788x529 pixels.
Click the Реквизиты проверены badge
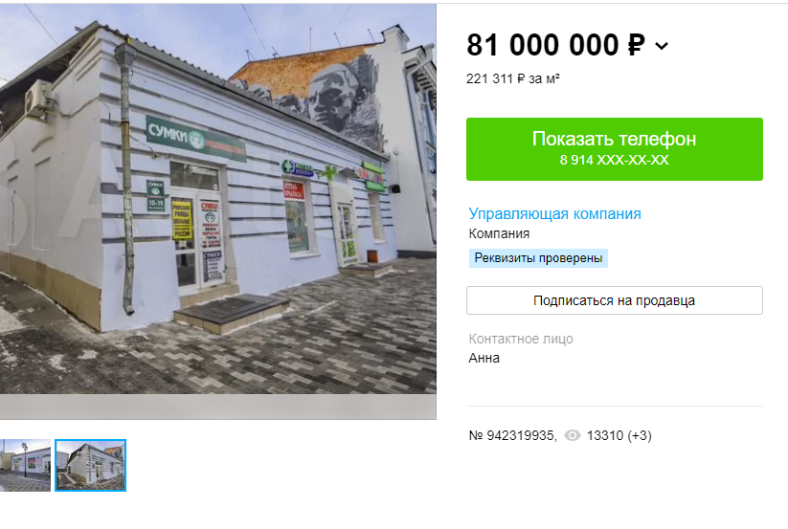point(538,258)
